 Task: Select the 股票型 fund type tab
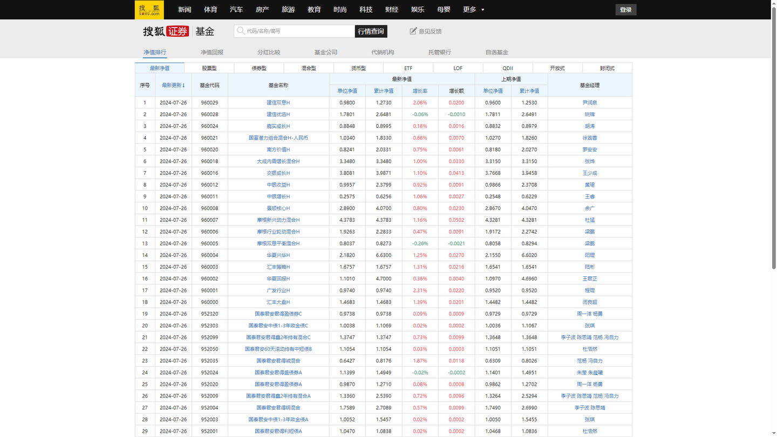click(x=209, y=68)
